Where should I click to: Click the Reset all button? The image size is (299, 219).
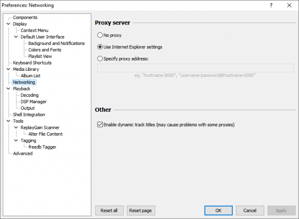click(109, 211)
